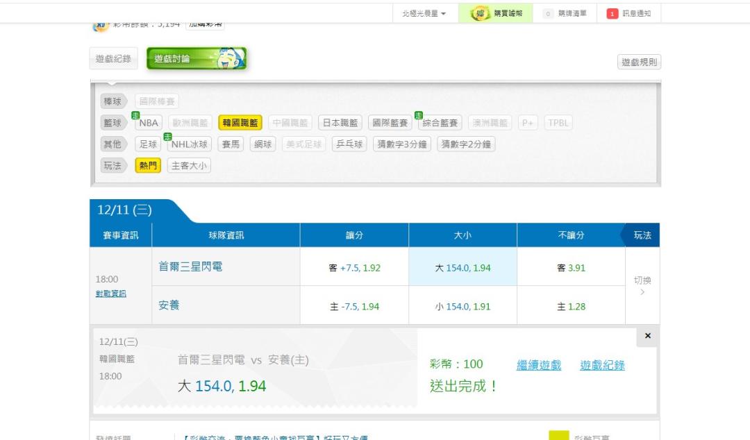Choose 猜數字3分鐘 game

402,144
